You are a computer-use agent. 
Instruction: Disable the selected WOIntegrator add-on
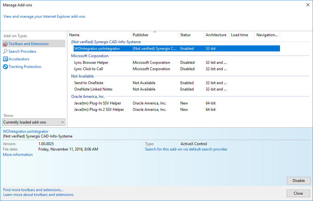coord(298,180)
